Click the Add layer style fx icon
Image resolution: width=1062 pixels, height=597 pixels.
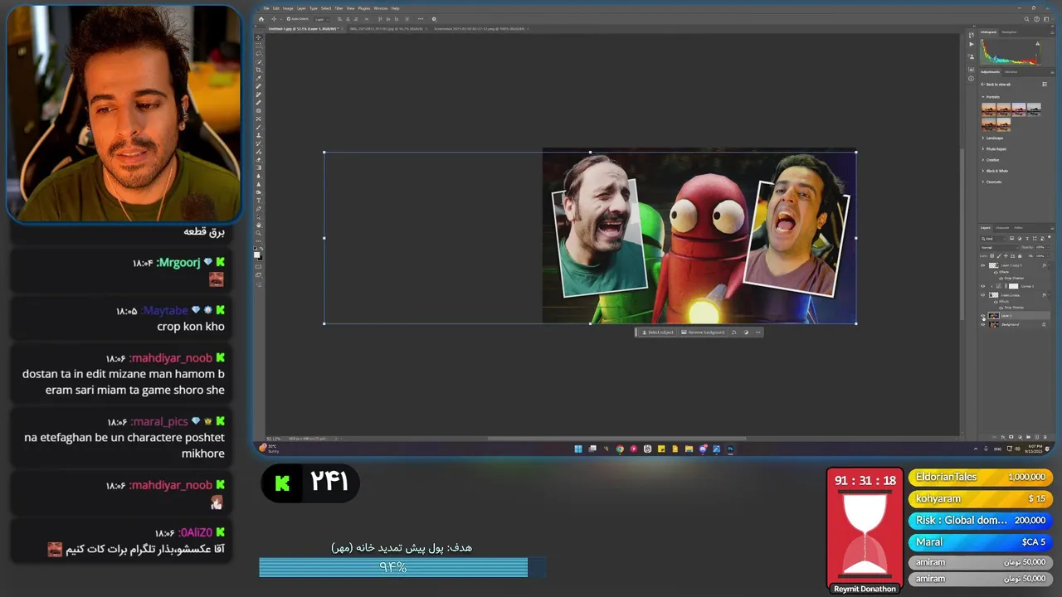(1003, 437)
